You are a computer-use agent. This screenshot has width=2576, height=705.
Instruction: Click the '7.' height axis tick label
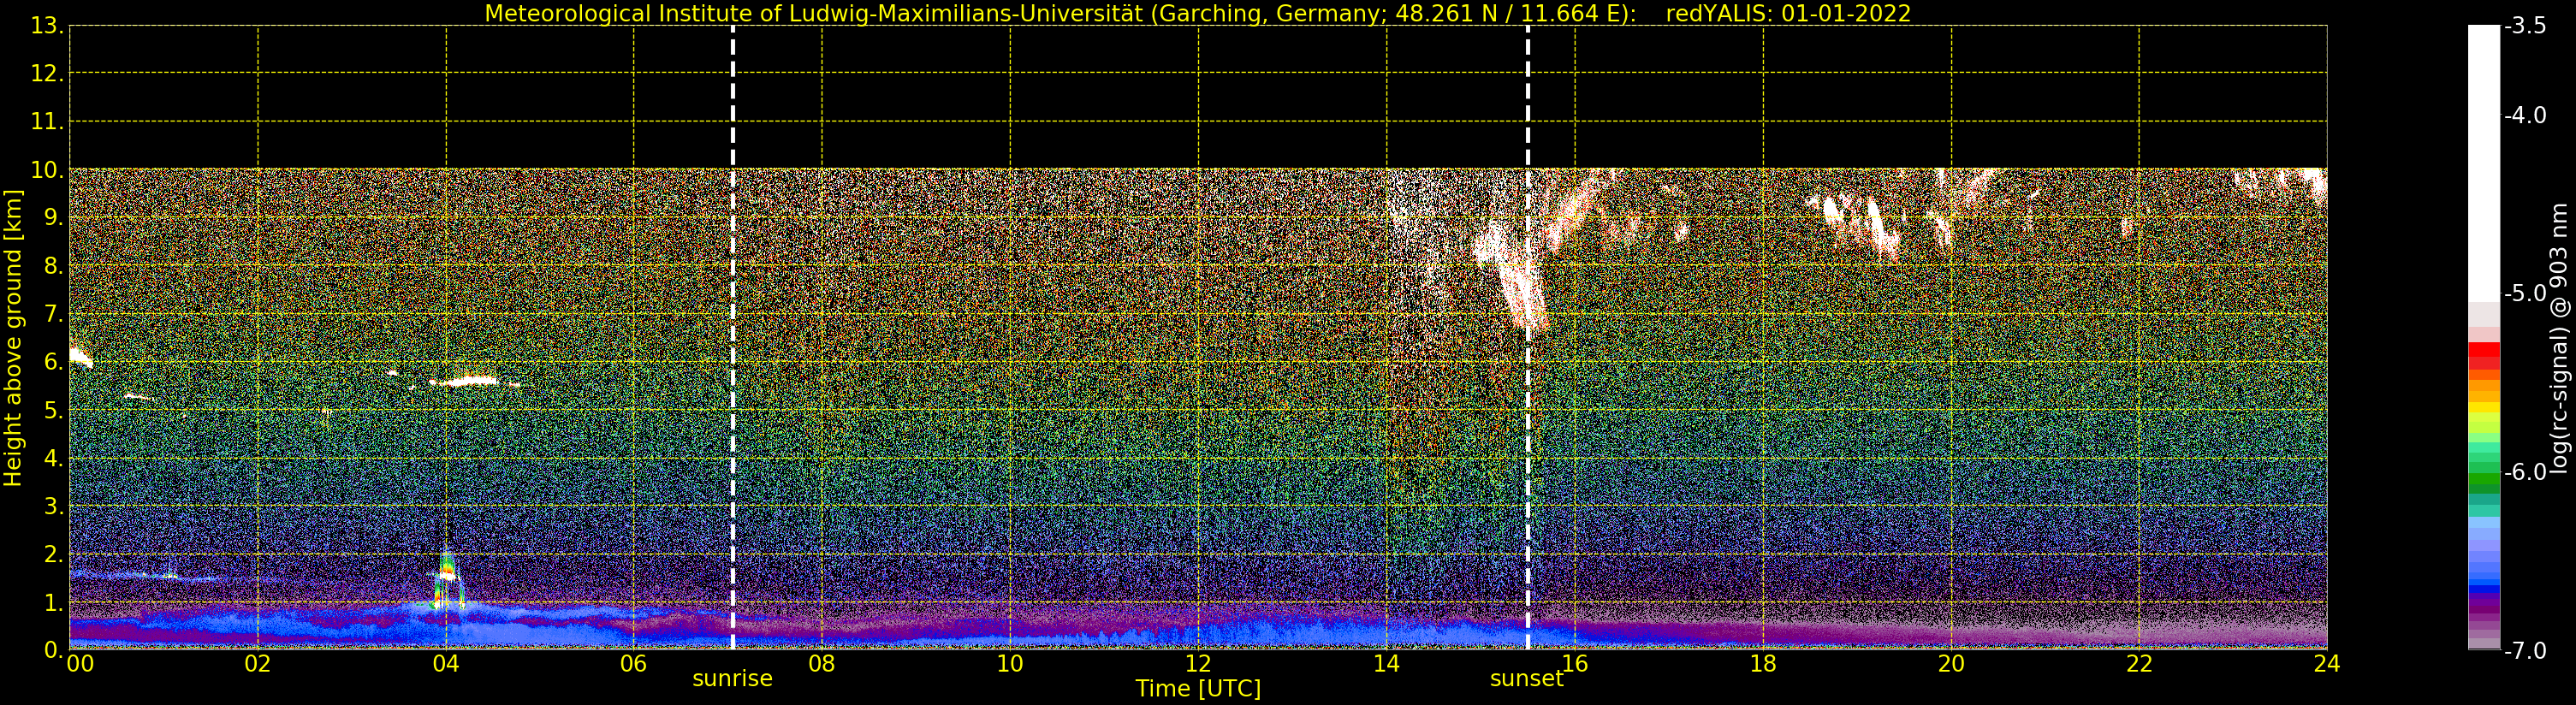(x=54, y=314)
